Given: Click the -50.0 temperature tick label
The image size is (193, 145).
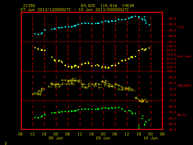Looking at the screenshot, I should pos(172,42).
